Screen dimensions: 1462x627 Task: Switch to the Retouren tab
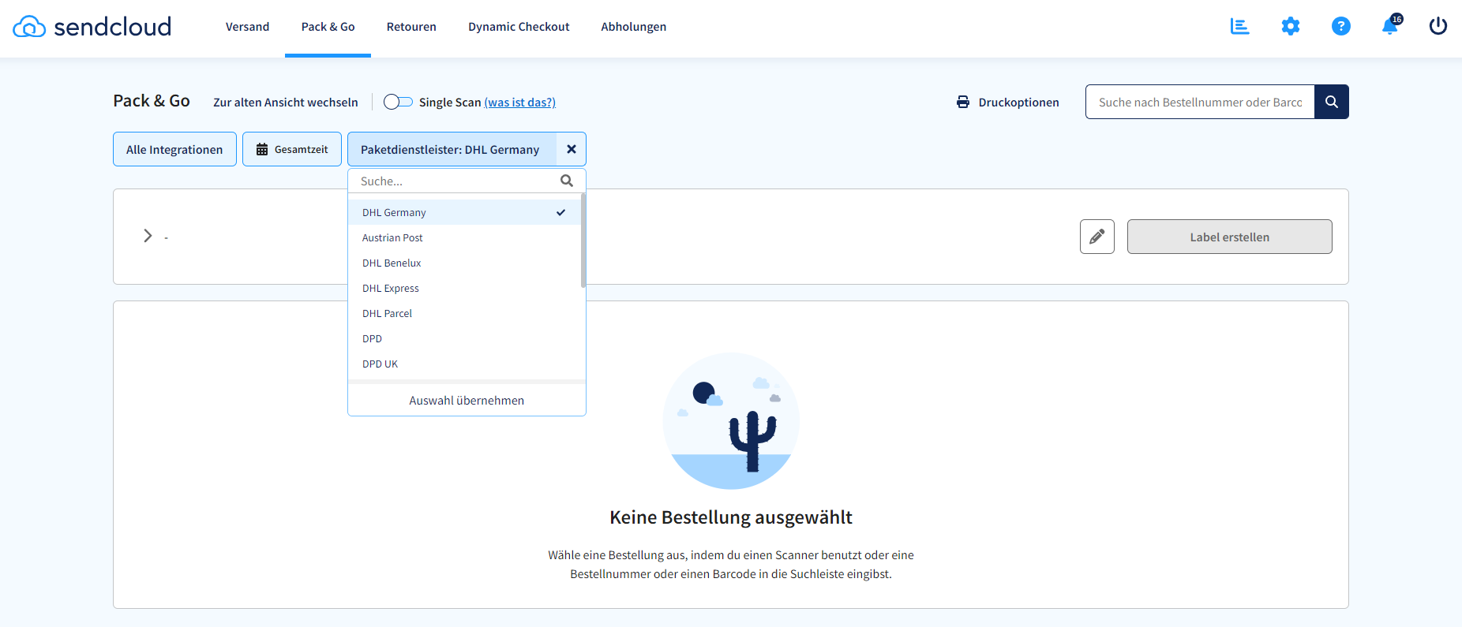tap(411, 27)
